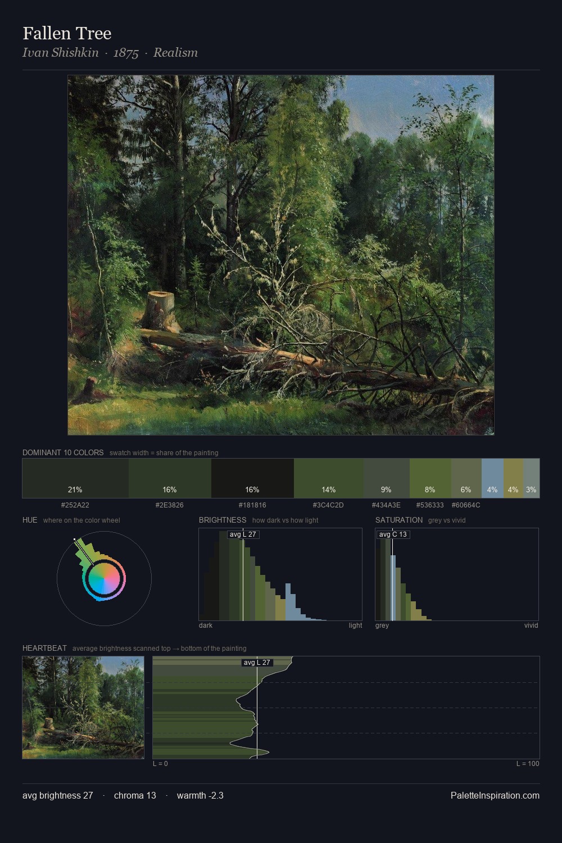Click the 'light' brightness axis label
Image resolution: width=562 pixels, height=843 pixels.
[x=355, y=626]
